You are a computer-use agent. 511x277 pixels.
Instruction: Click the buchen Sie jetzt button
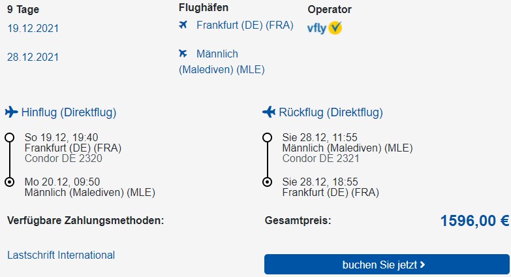[387, 265]
